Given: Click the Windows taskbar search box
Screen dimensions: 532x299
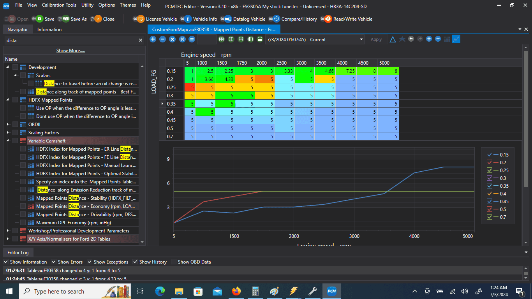Looking at the screenshot, I should pyautogui.click(x=74, y=291).
